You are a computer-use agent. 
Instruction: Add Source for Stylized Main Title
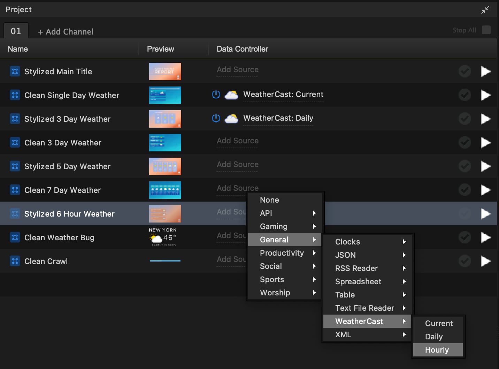pyautogui.click(x=238, y=70)
